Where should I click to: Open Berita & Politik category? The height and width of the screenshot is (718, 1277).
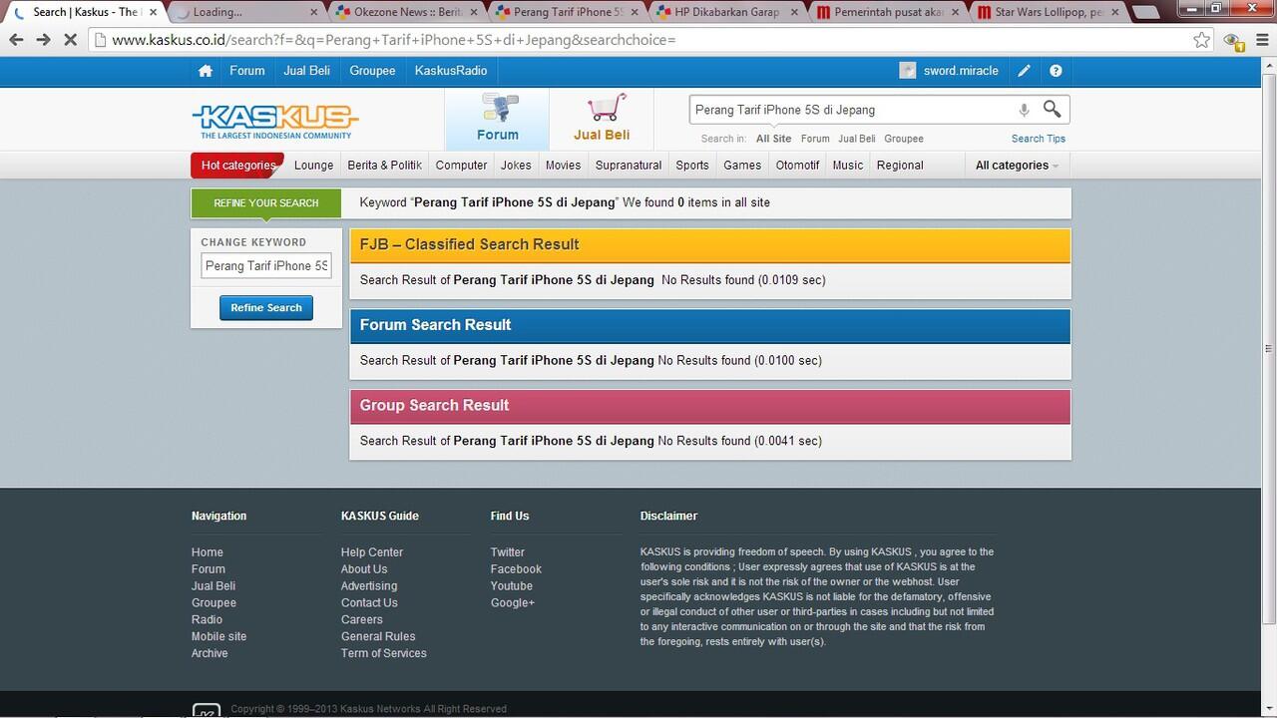click(x=385, y=166)
